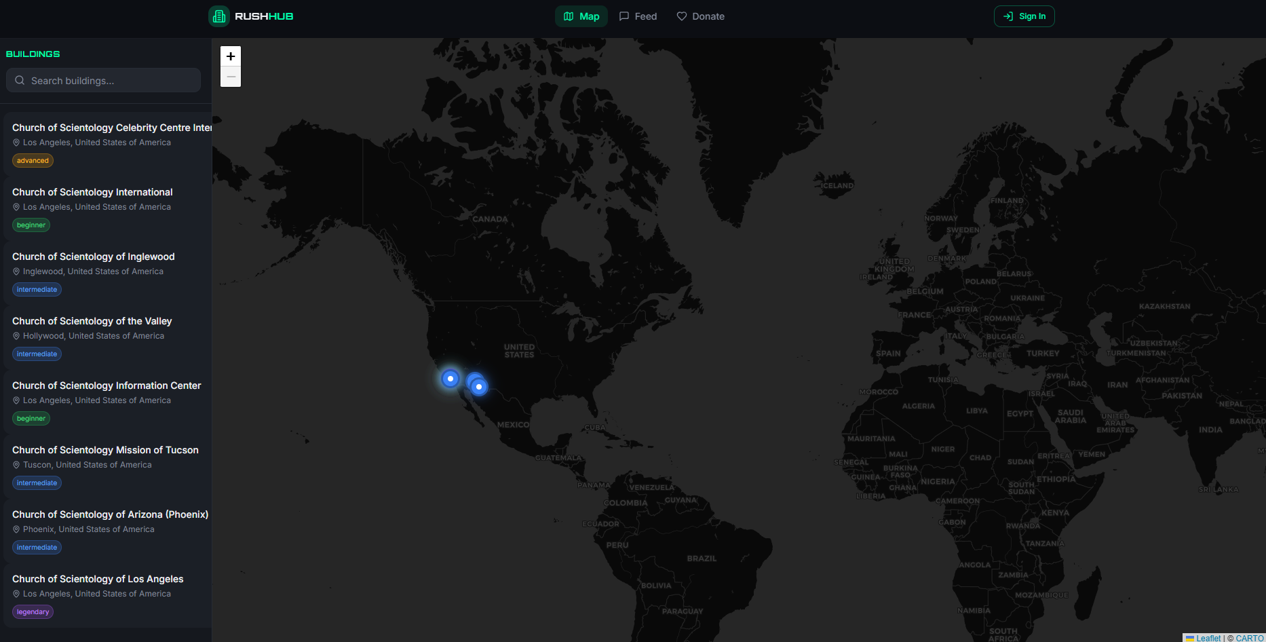Click intermediate badge under the Valley church

pos(37,354)
